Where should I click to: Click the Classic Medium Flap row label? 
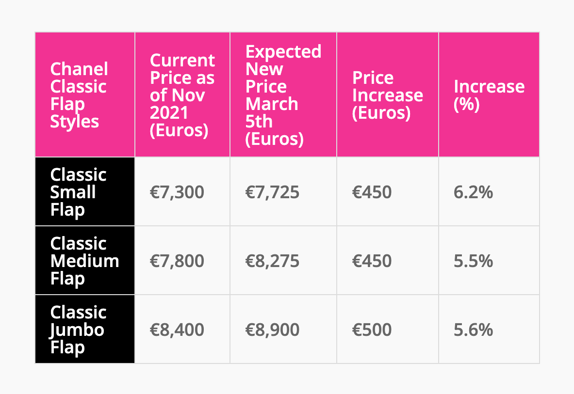(84, 261)
